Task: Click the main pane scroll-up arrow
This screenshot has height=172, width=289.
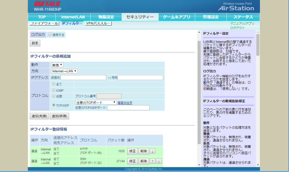Action: point(199,32)
